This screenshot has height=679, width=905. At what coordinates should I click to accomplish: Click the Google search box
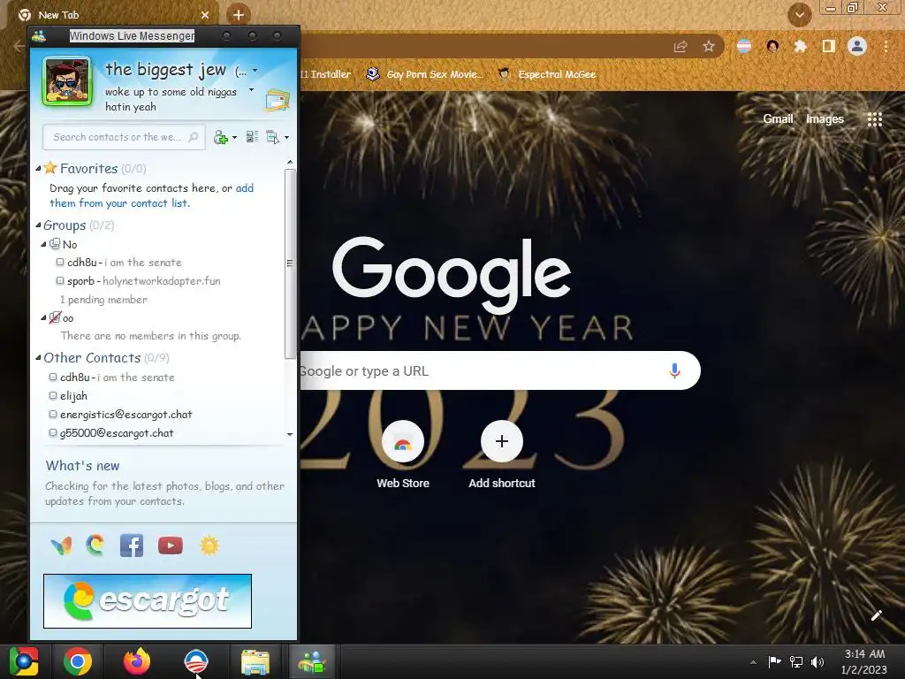[500, 370]
